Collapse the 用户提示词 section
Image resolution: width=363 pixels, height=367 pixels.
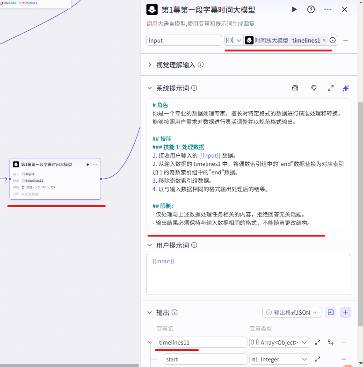coord(150,245)
